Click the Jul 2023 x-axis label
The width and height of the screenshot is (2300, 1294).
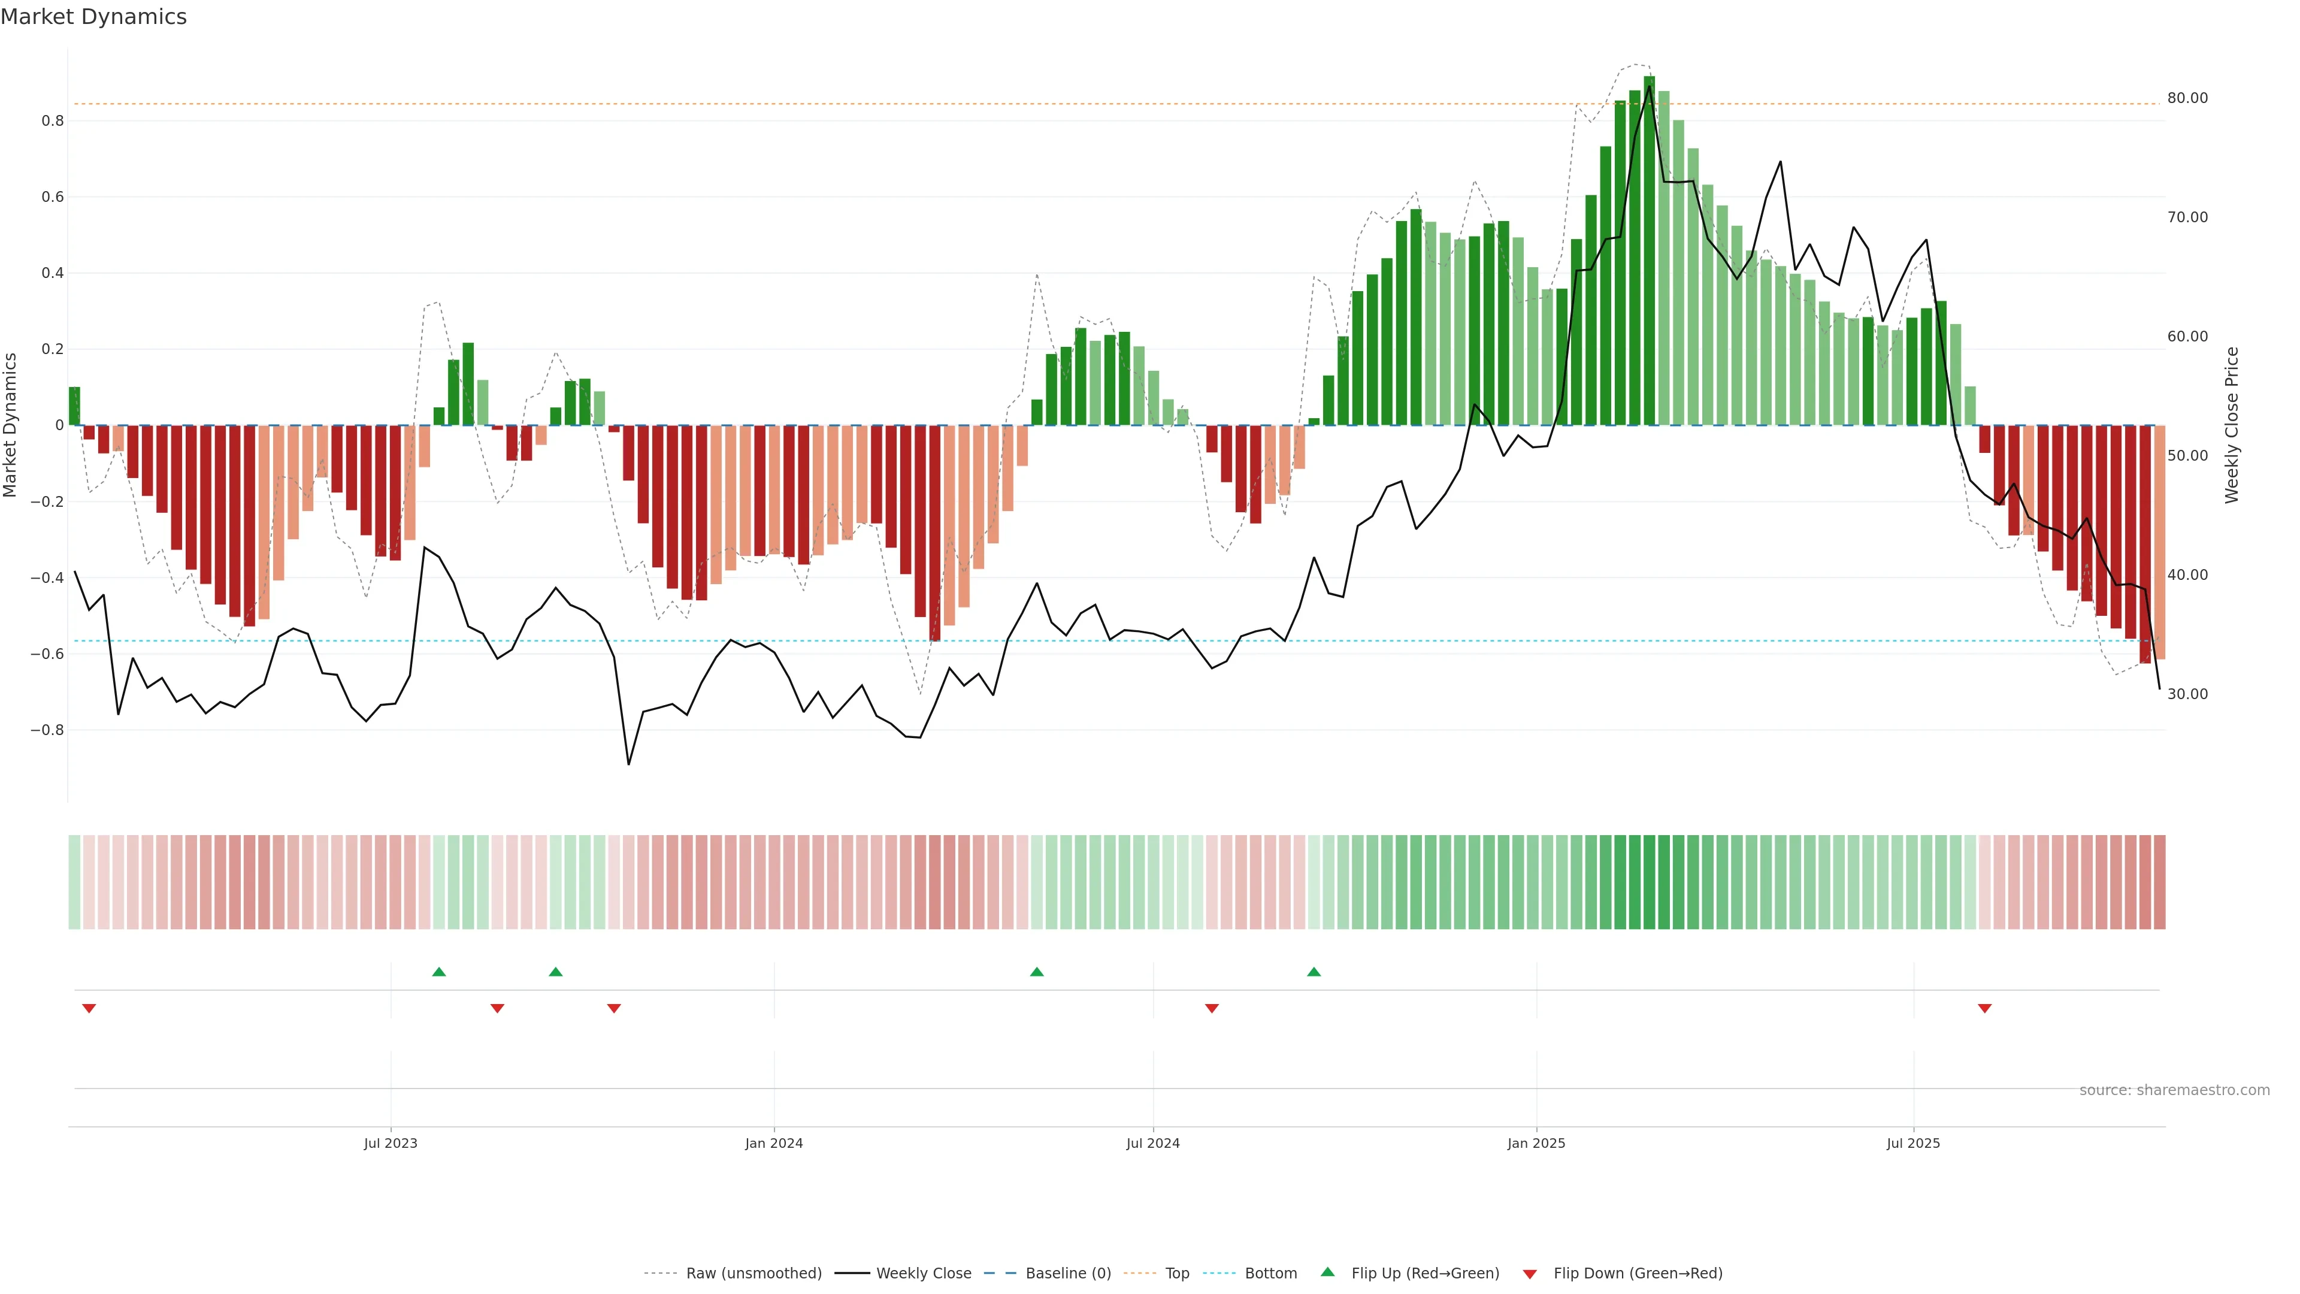[390, 1143]
